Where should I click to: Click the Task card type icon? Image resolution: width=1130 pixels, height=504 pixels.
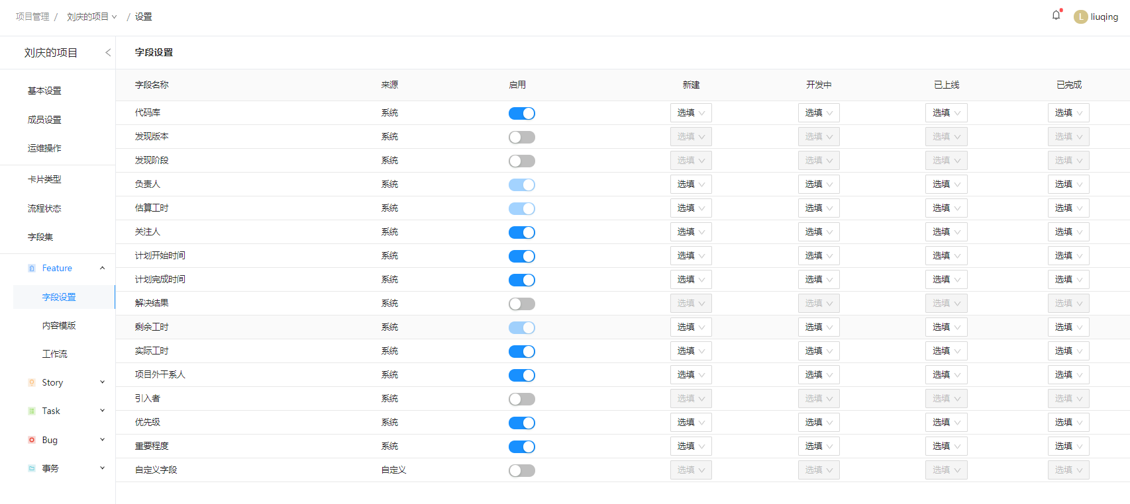point(32,411)
